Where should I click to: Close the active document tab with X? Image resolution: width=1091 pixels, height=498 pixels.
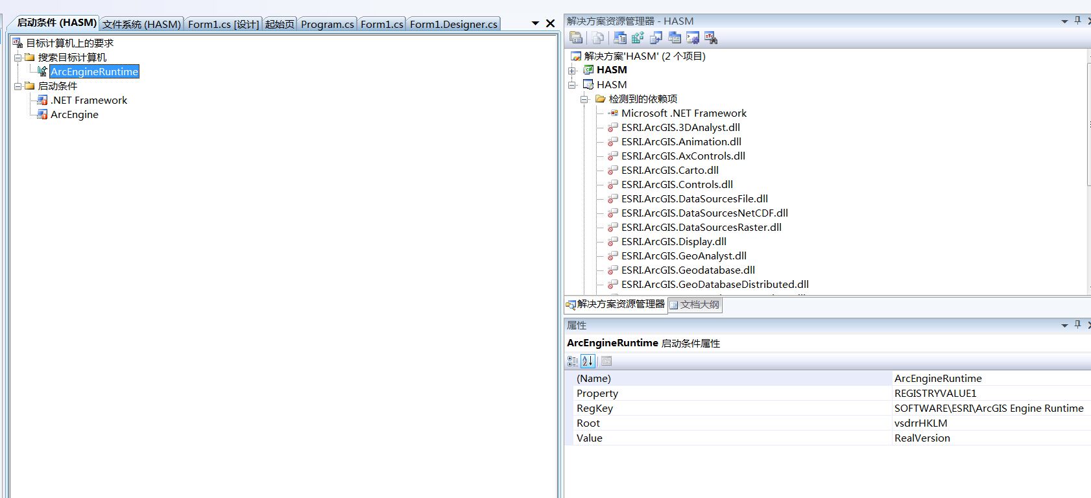tap(550, 23)
